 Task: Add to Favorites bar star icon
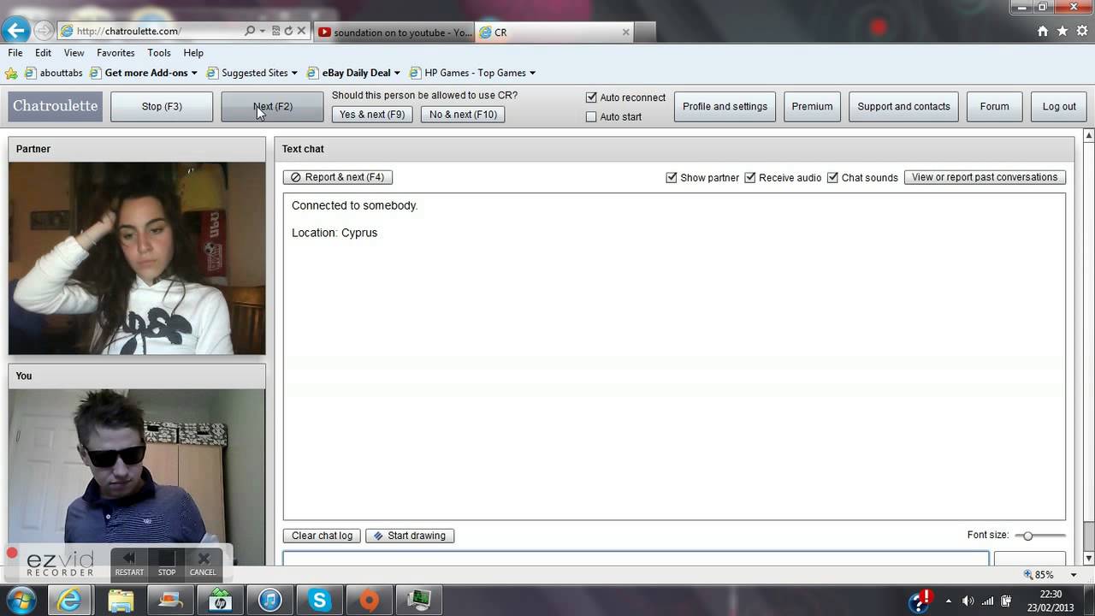click(x=11, y=73)
